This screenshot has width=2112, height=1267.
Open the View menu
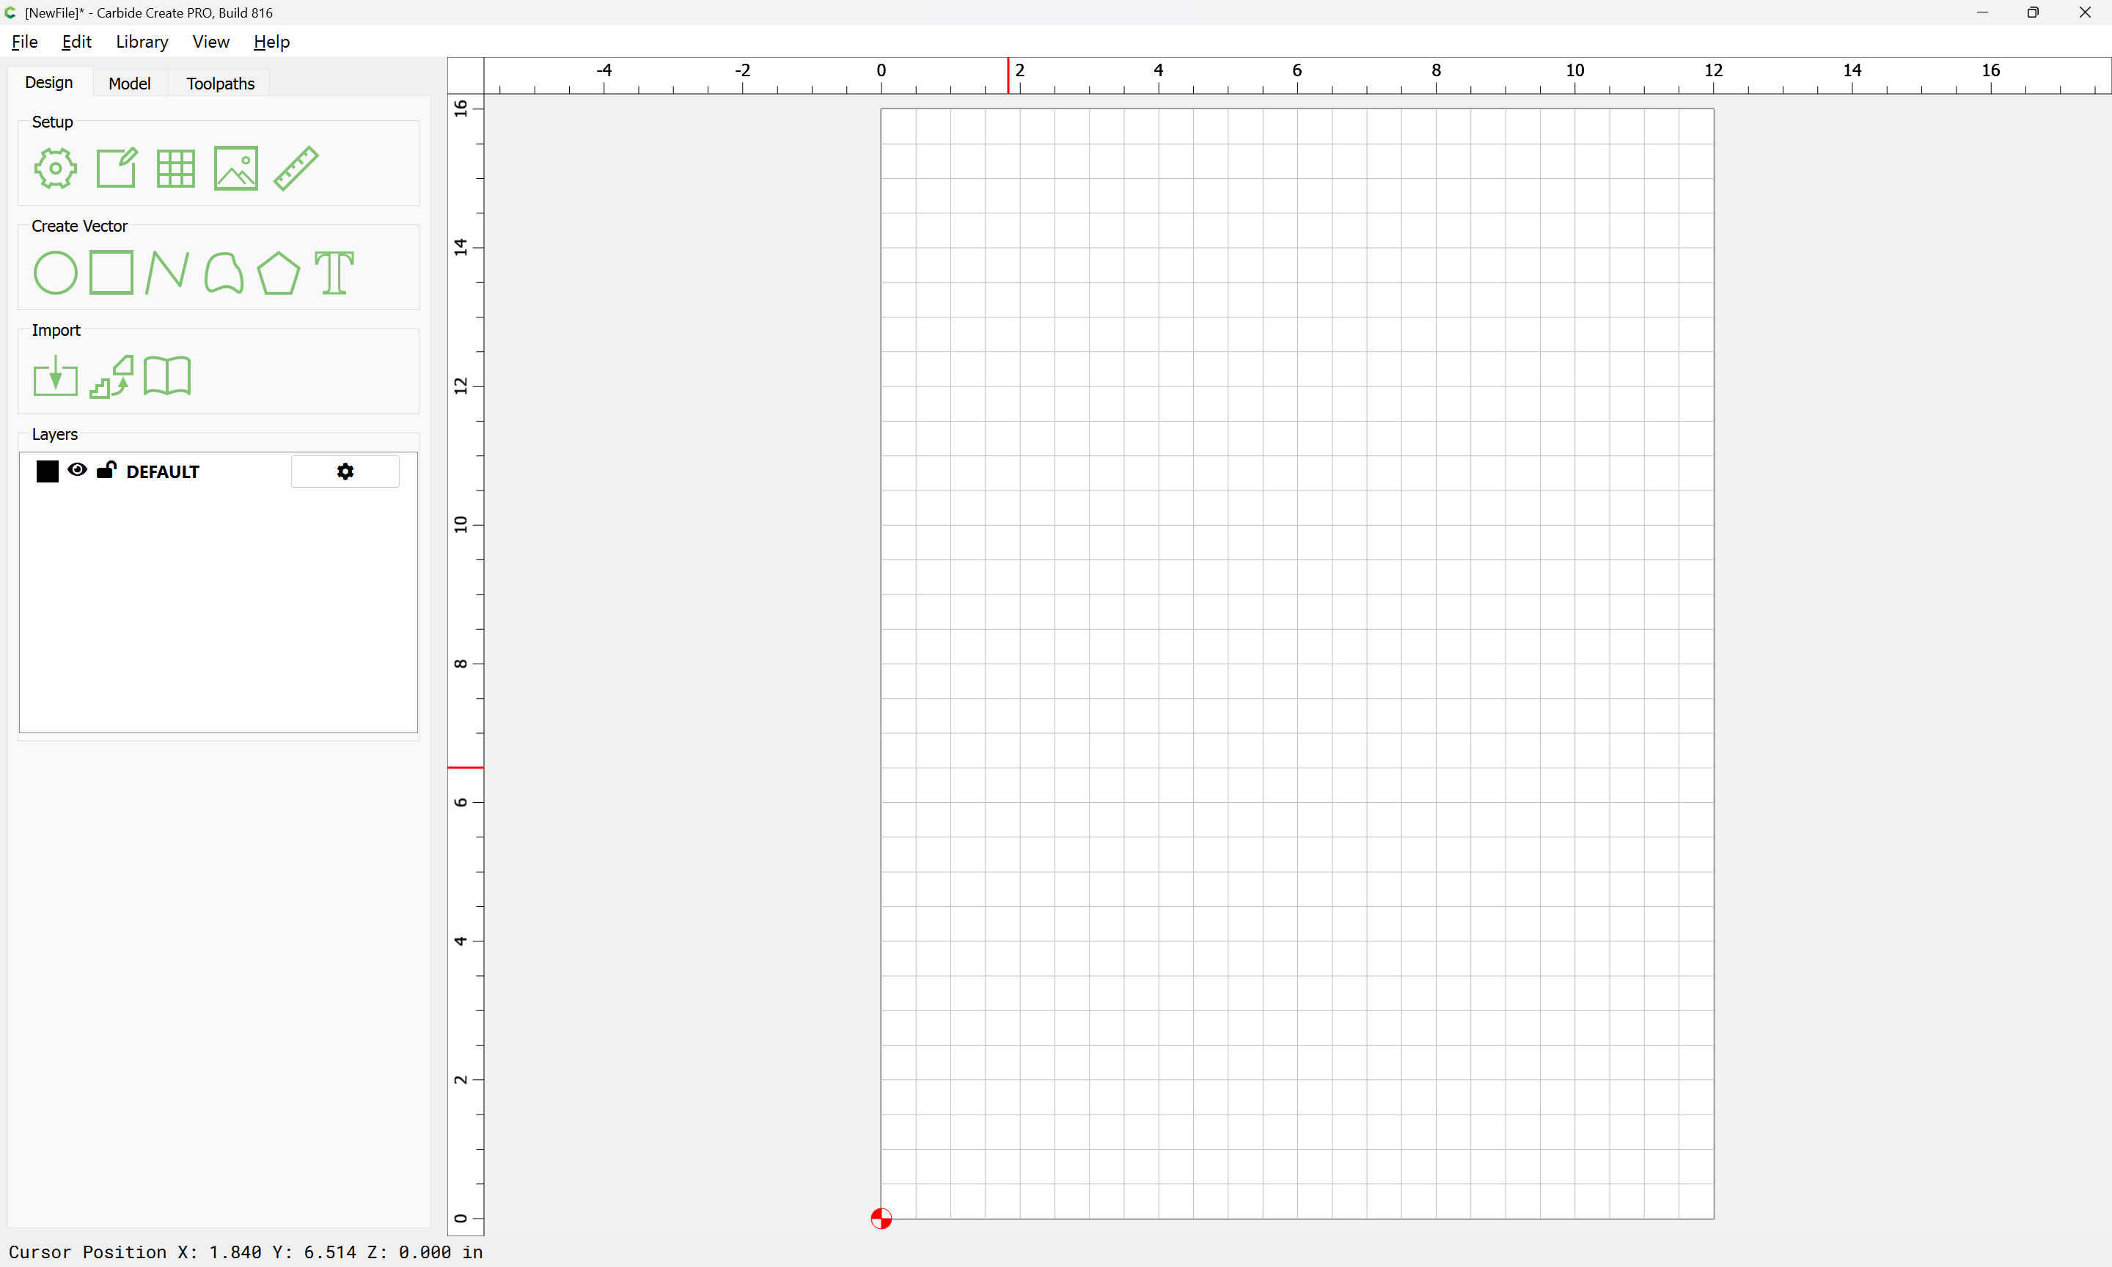click(211, 42)
